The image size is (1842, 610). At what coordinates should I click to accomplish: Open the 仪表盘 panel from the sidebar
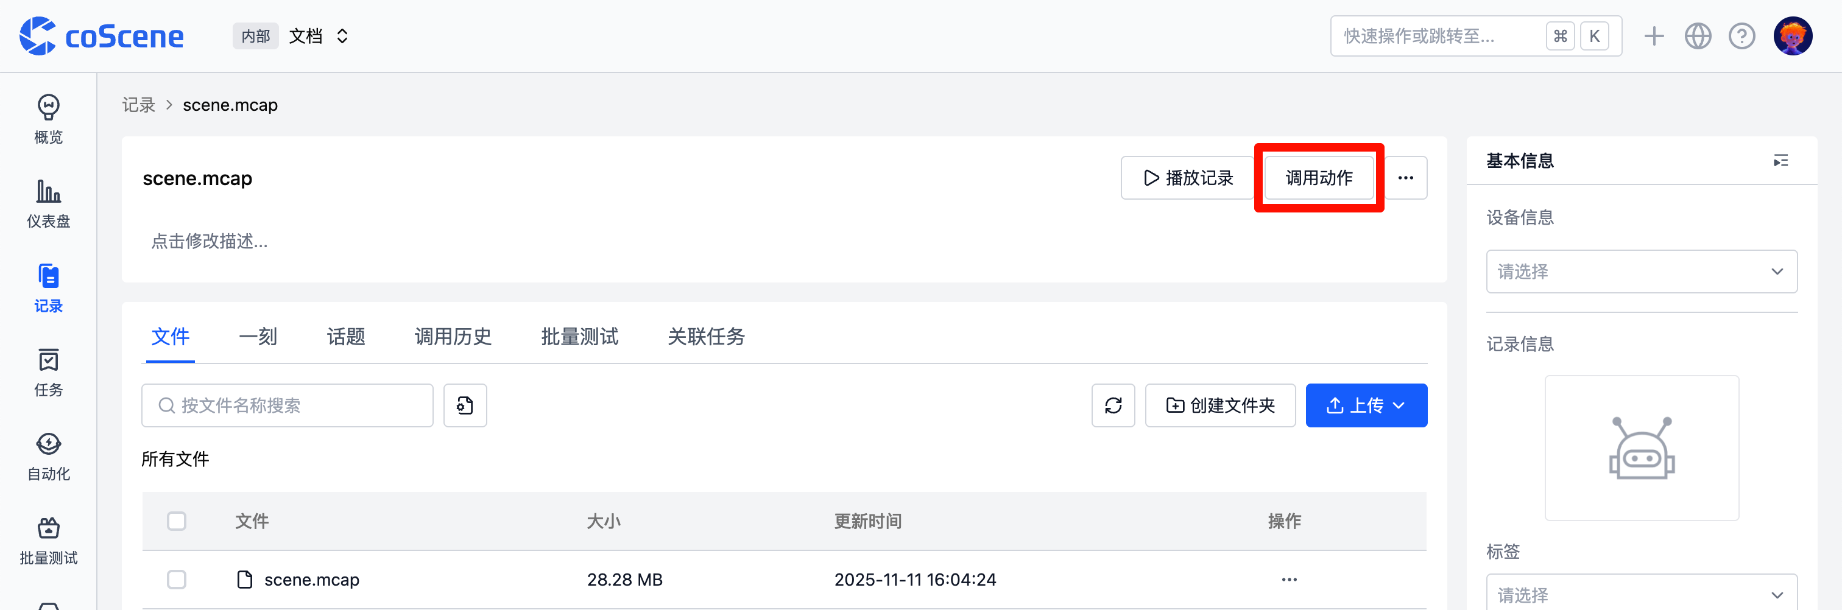click(x=48, y=203)
